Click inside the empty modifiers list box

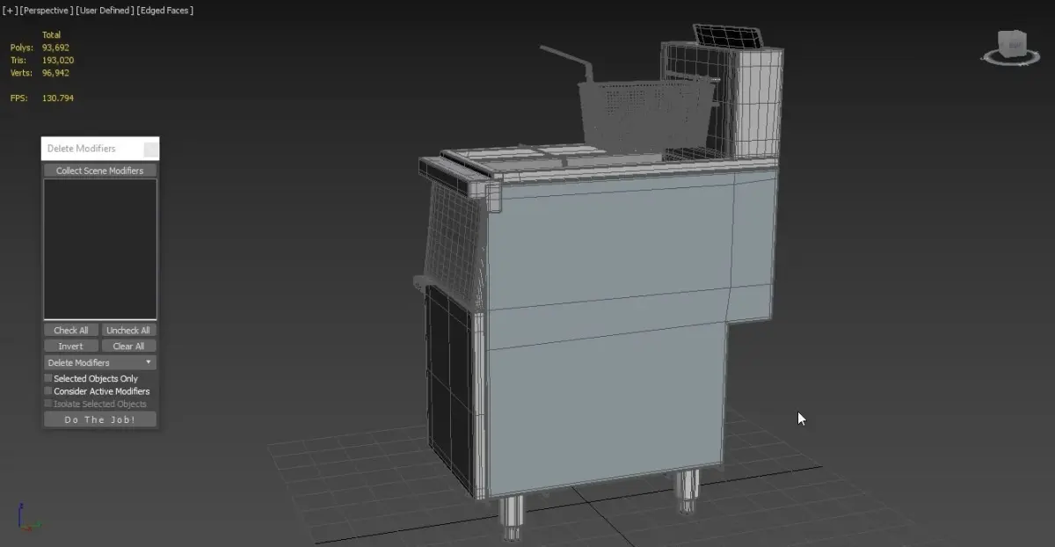tap(100, 249)
